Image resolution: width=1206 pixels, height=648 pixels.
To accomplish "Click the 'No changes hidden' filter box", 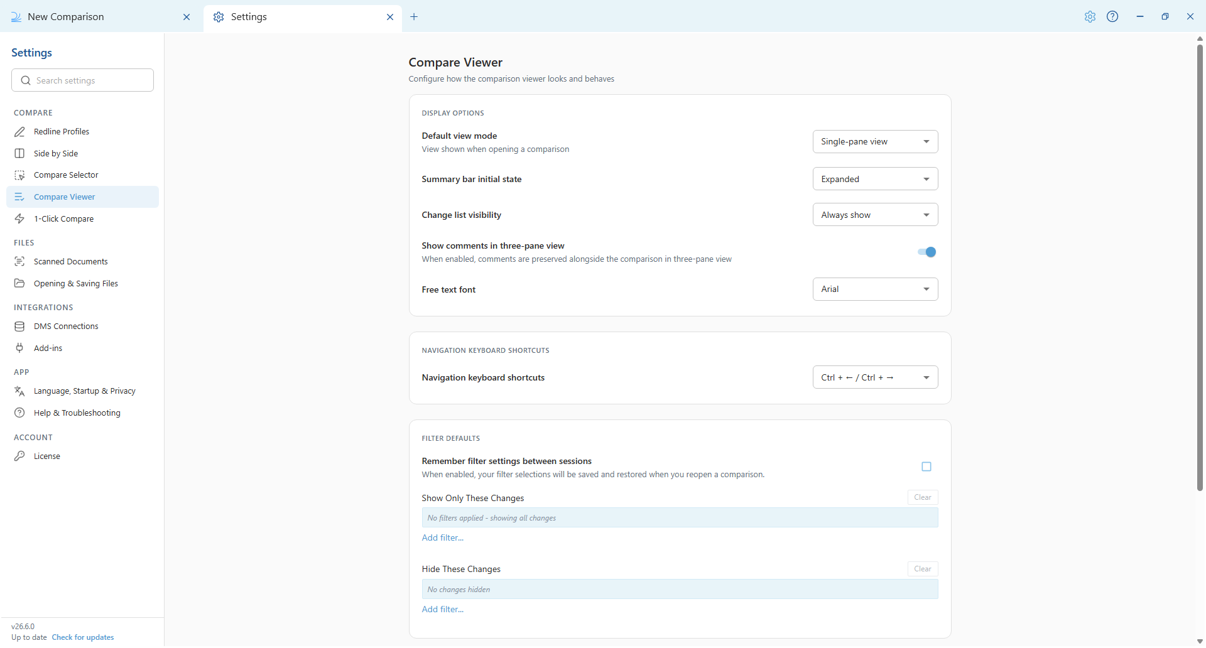I will (x=680, y=590).
